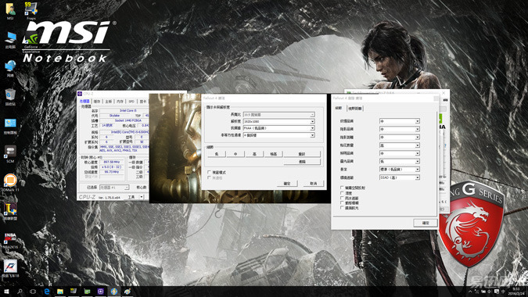Choose the Low detail preset button
This screenshot has width=528, height=297.
pyautogui.click(x=217, y=154)
